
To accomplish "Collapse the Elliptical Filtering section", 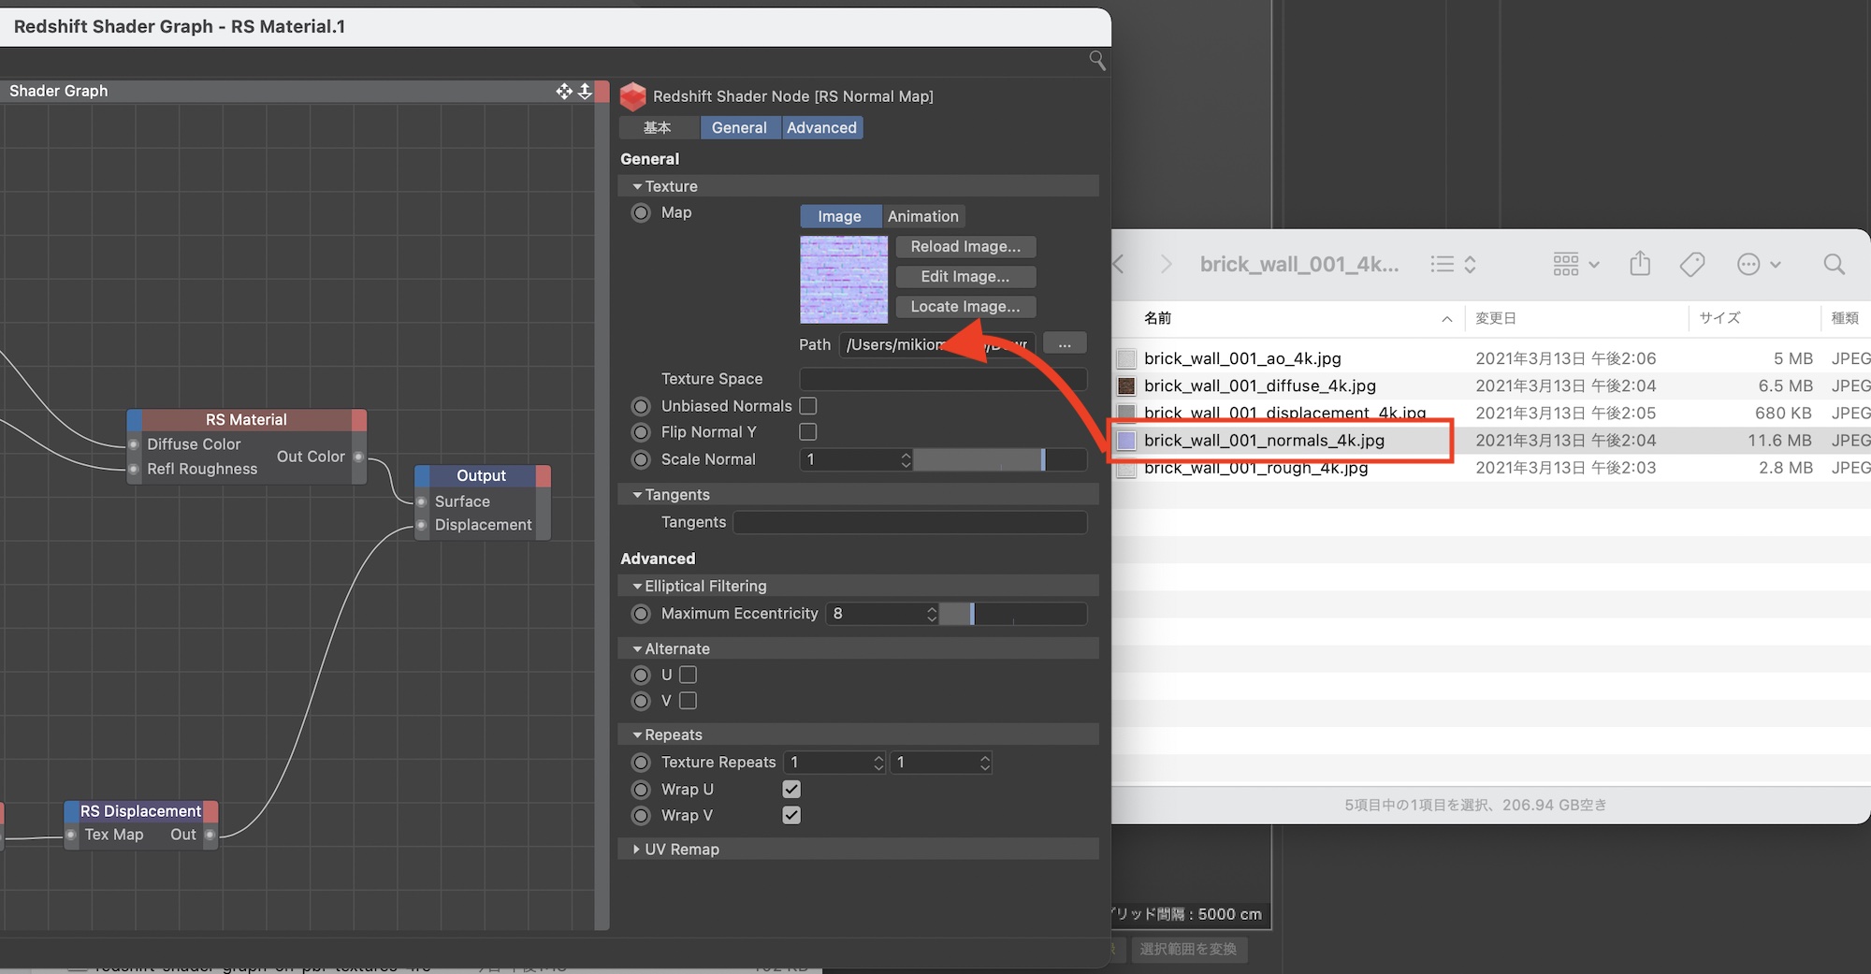I will pyautogui.click(x=704, y=587).
